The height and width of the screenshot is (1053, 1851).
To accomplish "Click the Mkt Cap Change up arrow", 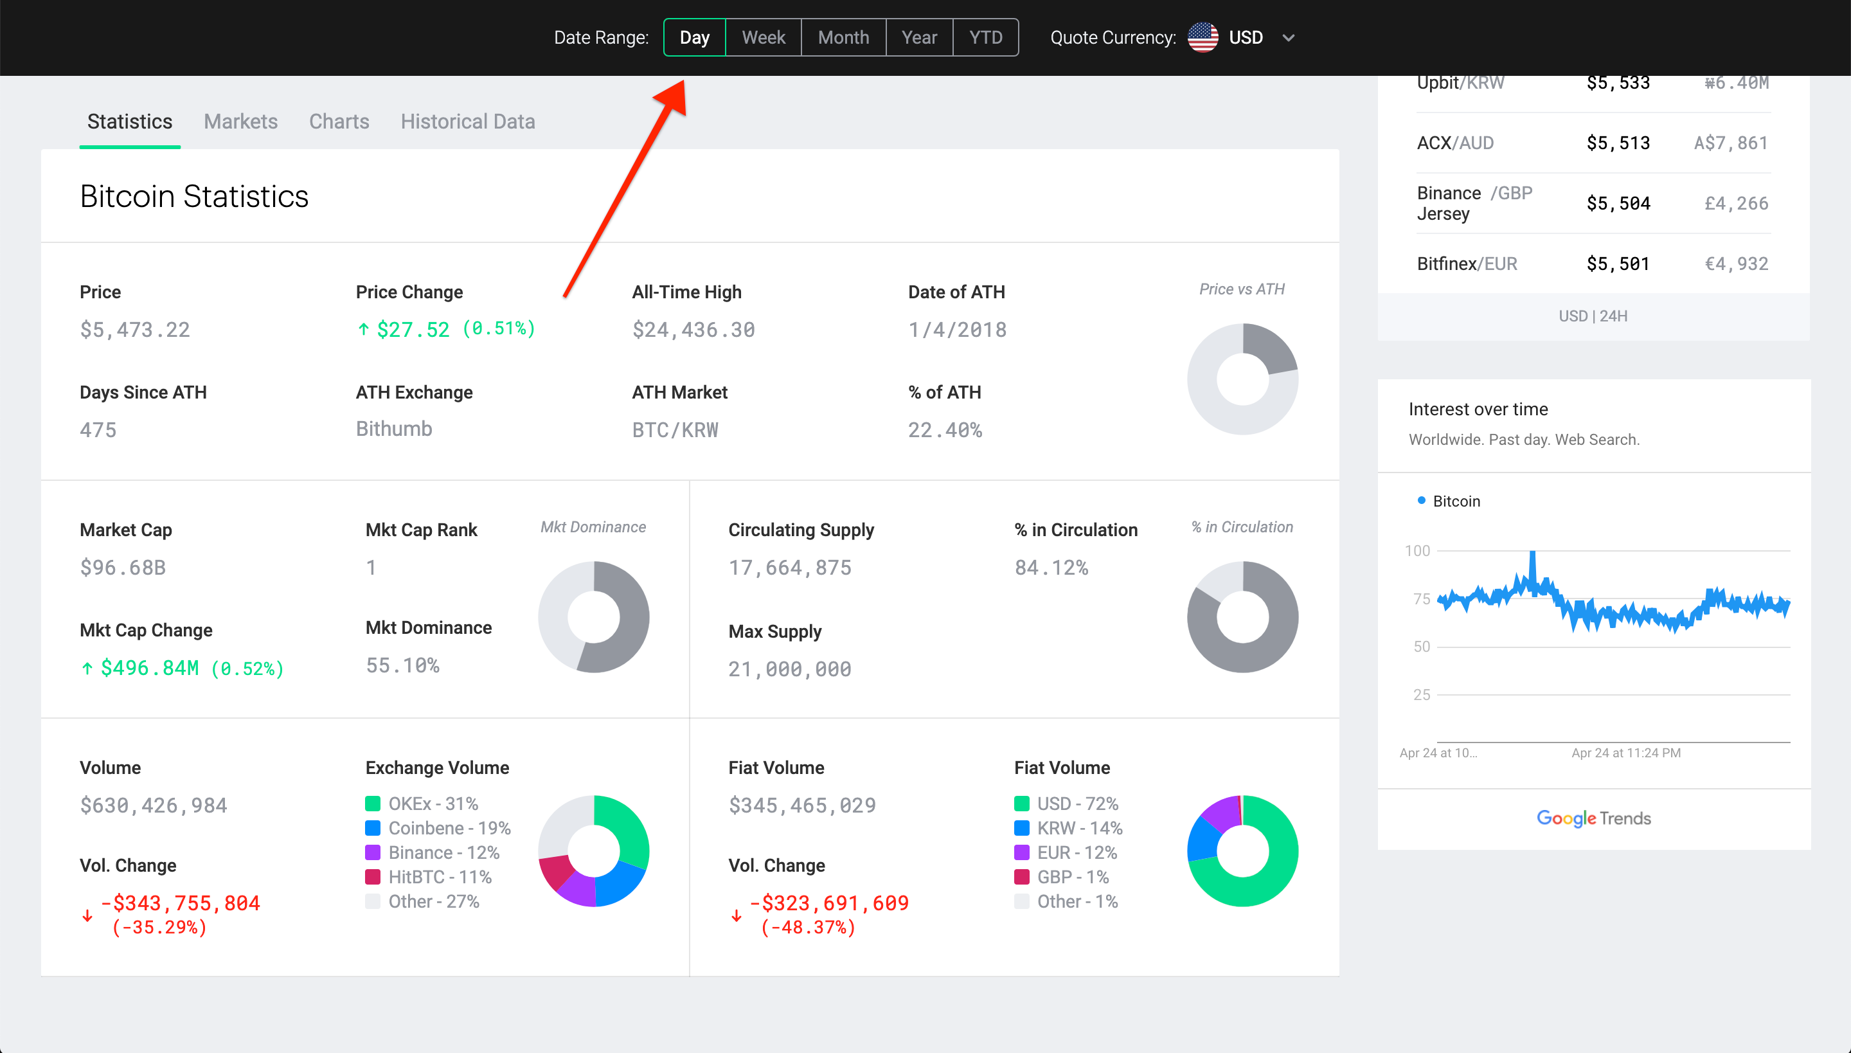I will pyautogui.click(x=87, y=669).
